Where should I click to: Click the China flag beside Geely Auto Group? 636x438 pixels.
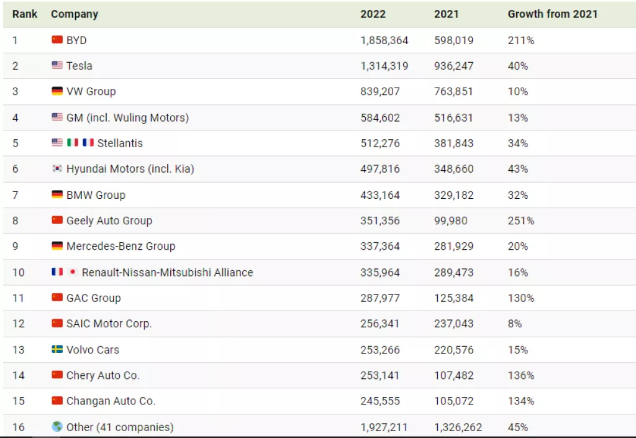tap(57, 221)
